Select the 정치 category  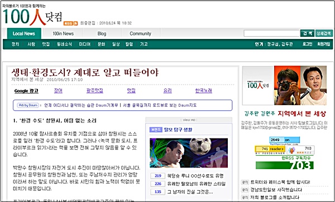click(x=15, y=44)
